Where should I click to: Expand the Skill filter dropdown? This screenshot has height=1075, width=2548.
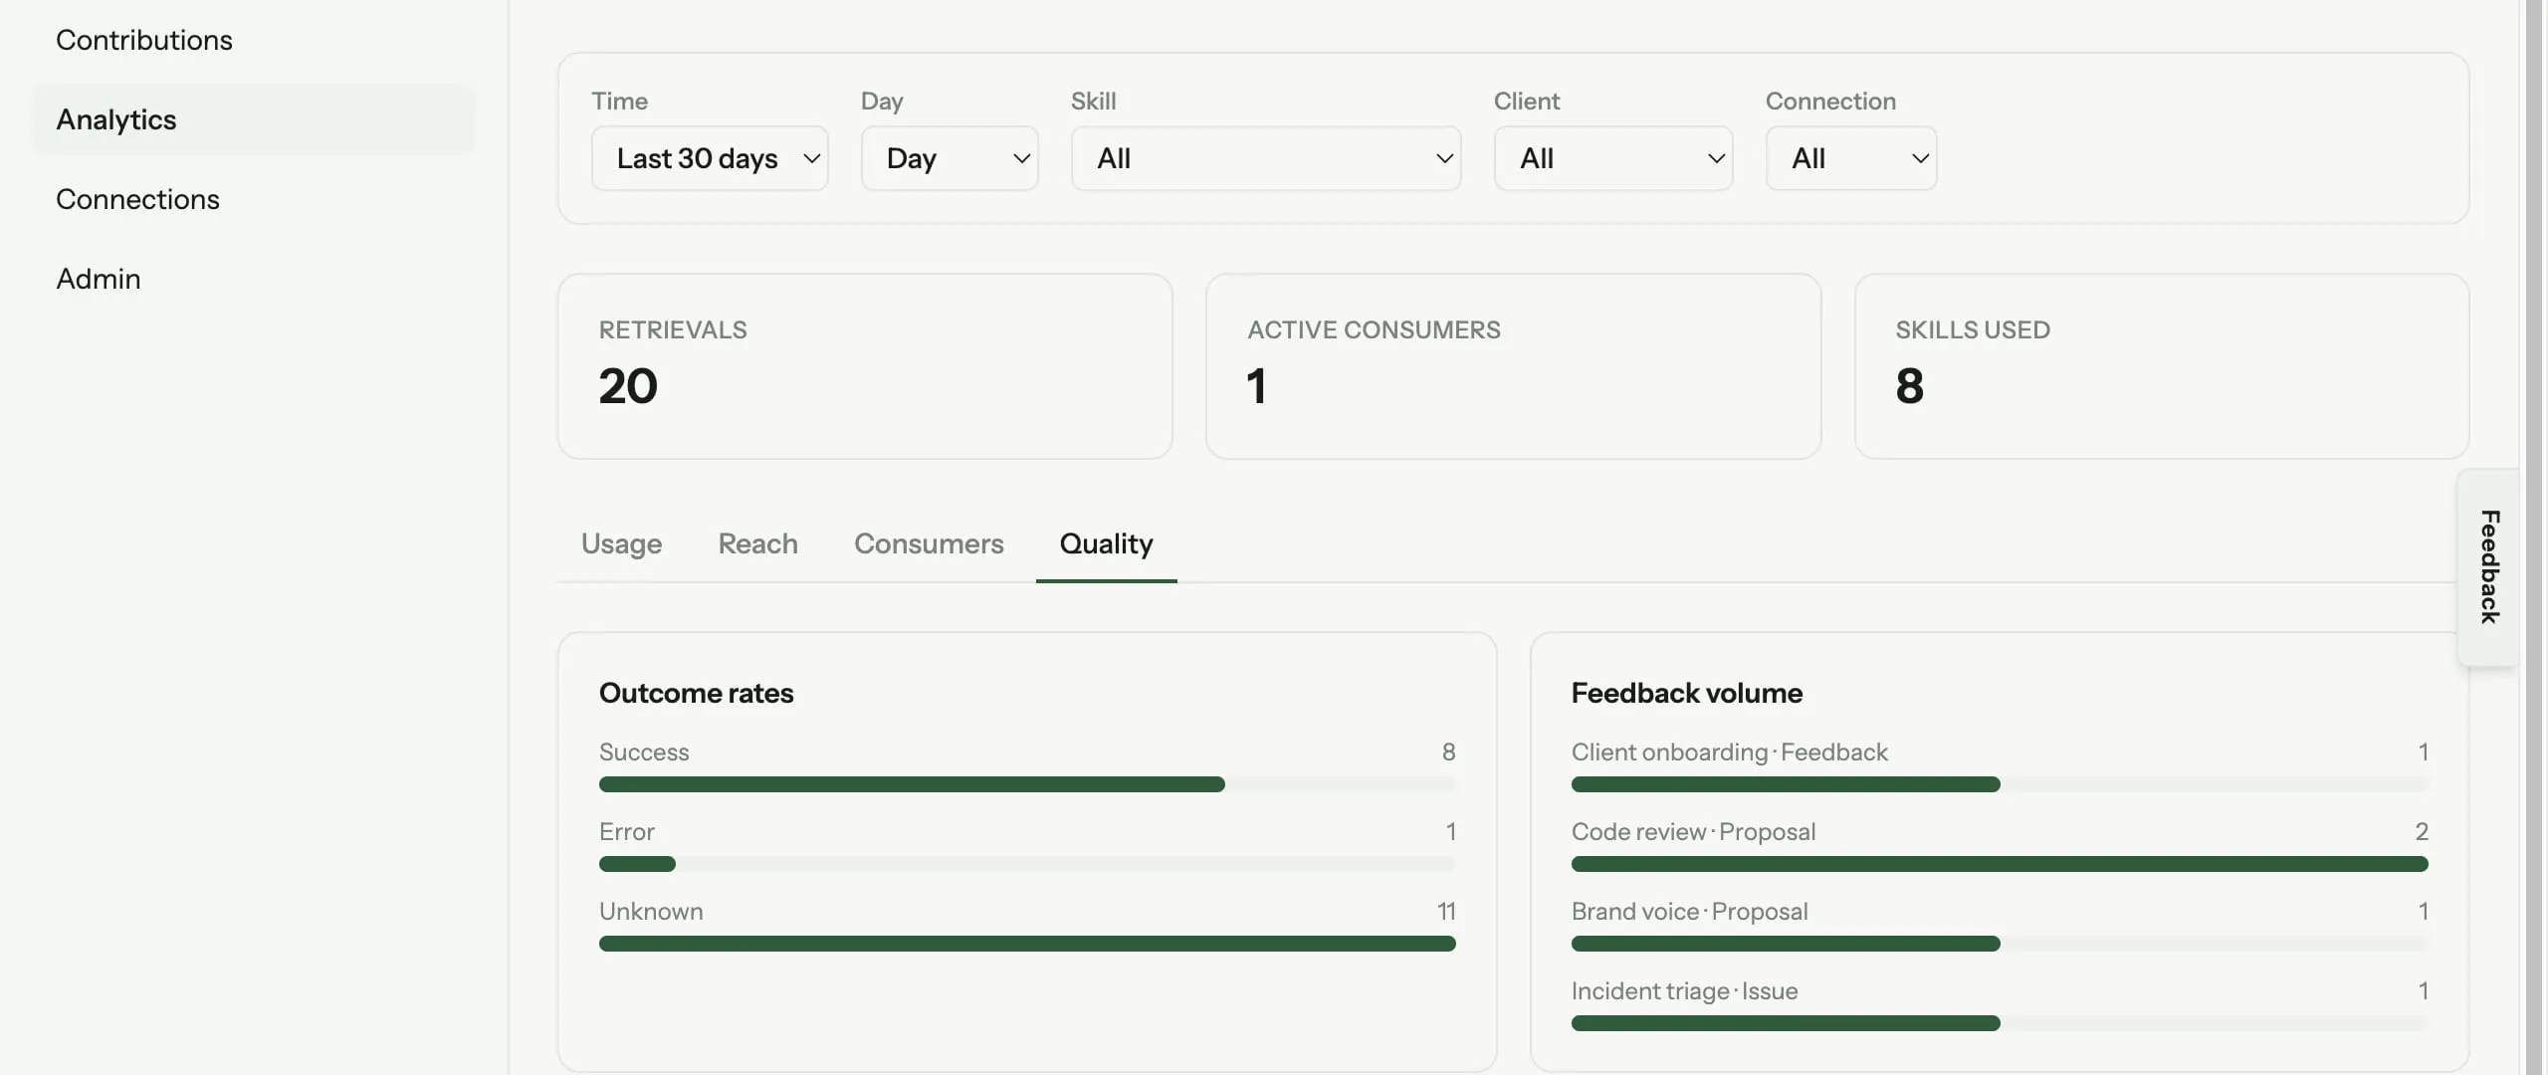click(1266, 158)
